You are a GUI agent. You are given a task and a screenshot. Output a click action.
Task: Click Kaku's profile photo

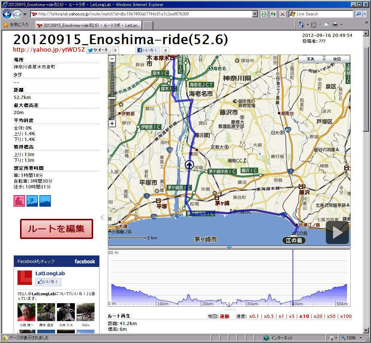pyautogui.click(x=86, y=312)
